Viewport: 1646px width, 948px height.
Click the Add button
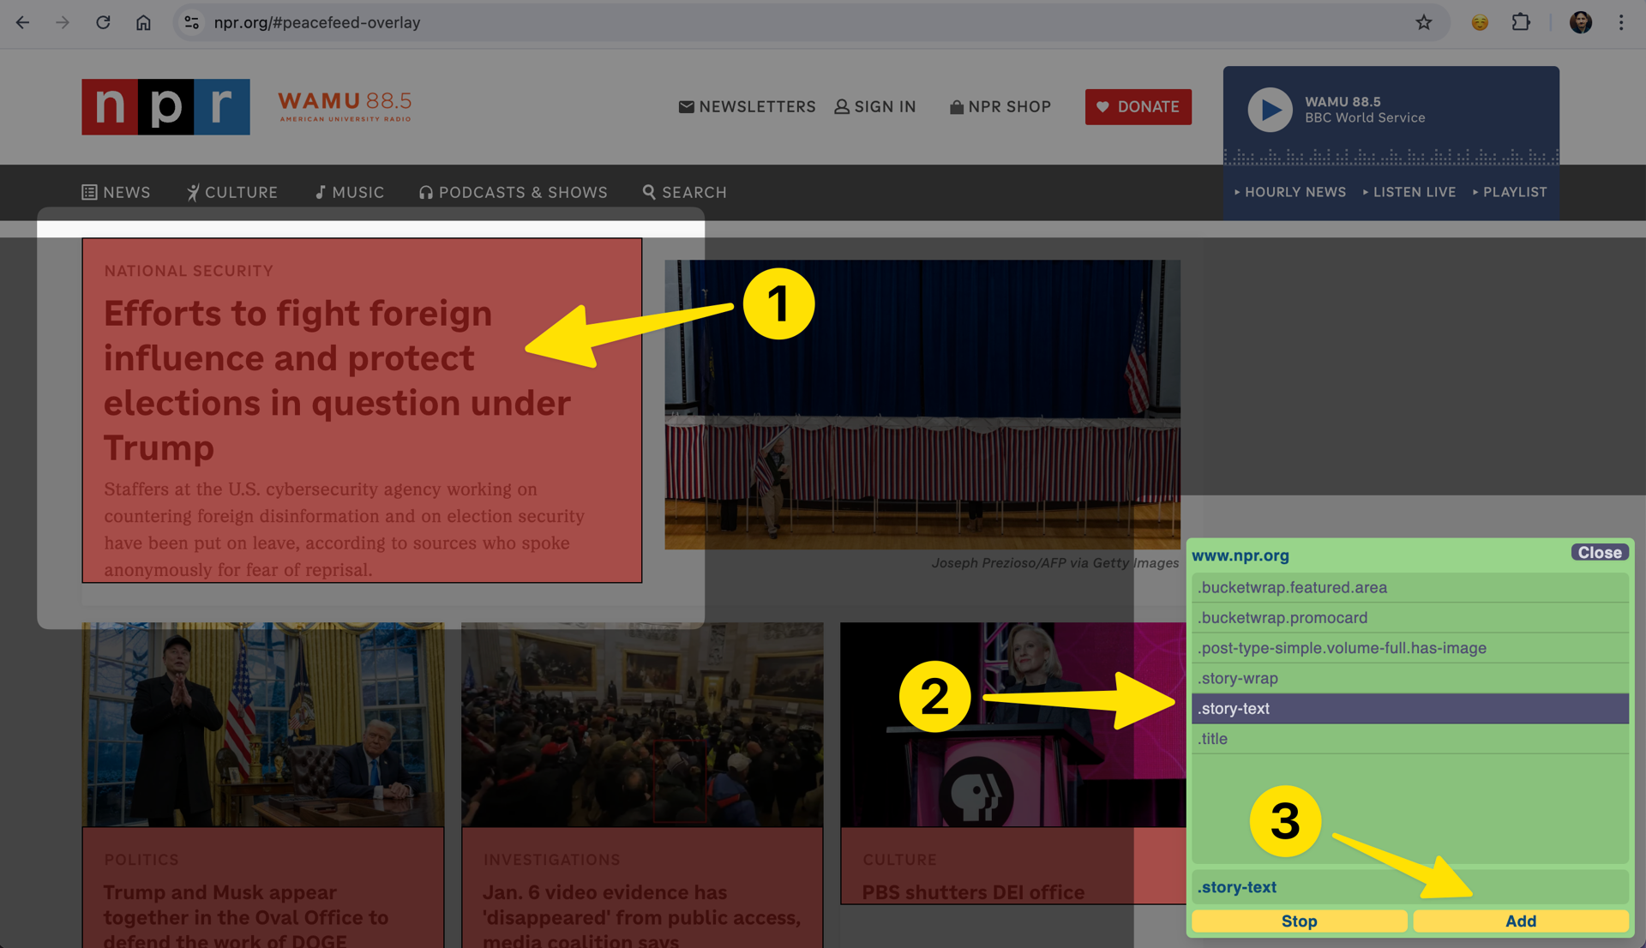pyautogui.click(x=1520, y=921)
